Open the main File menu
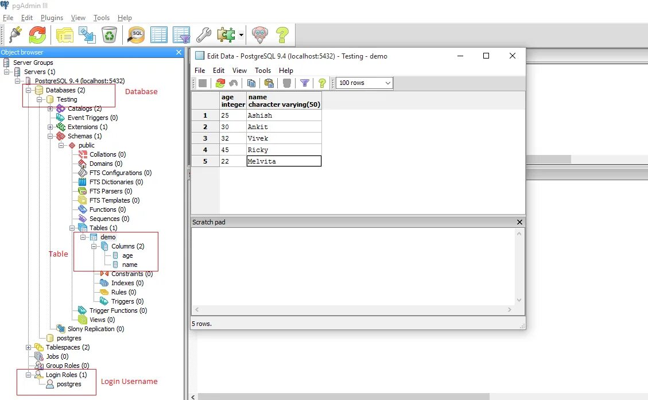 pos(8,18)
